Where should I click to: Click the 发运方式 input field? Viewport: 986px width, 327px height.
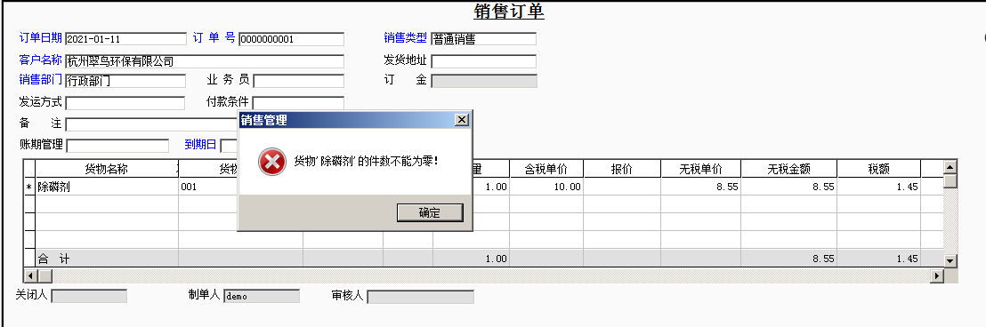(x=125, y=103)
